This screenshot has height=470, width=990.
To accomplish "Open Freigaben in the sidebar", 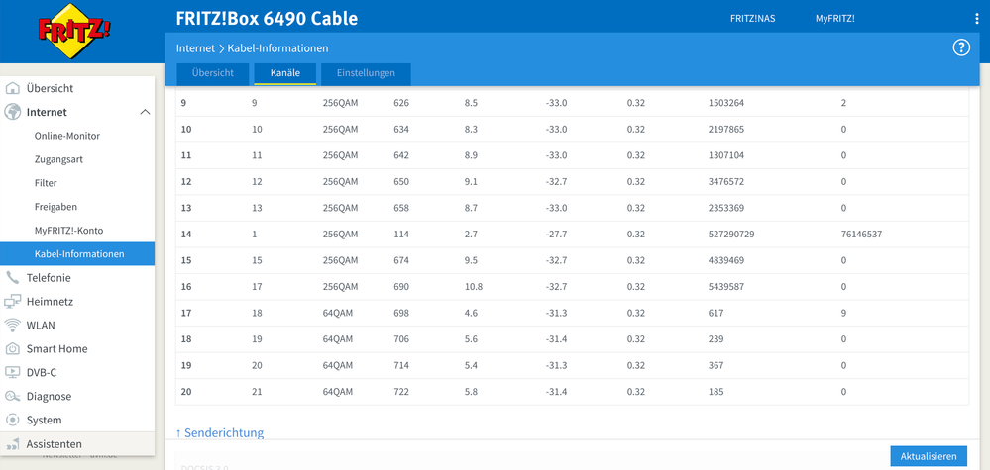I will tap(55, 207).
